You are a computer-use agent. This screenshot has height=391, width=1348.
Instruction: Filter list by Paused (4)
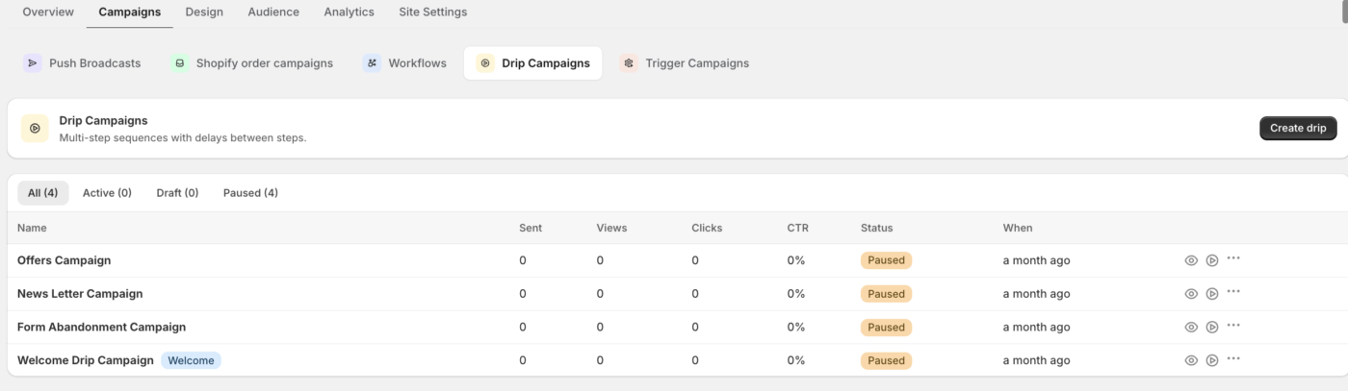coord(250,193)
